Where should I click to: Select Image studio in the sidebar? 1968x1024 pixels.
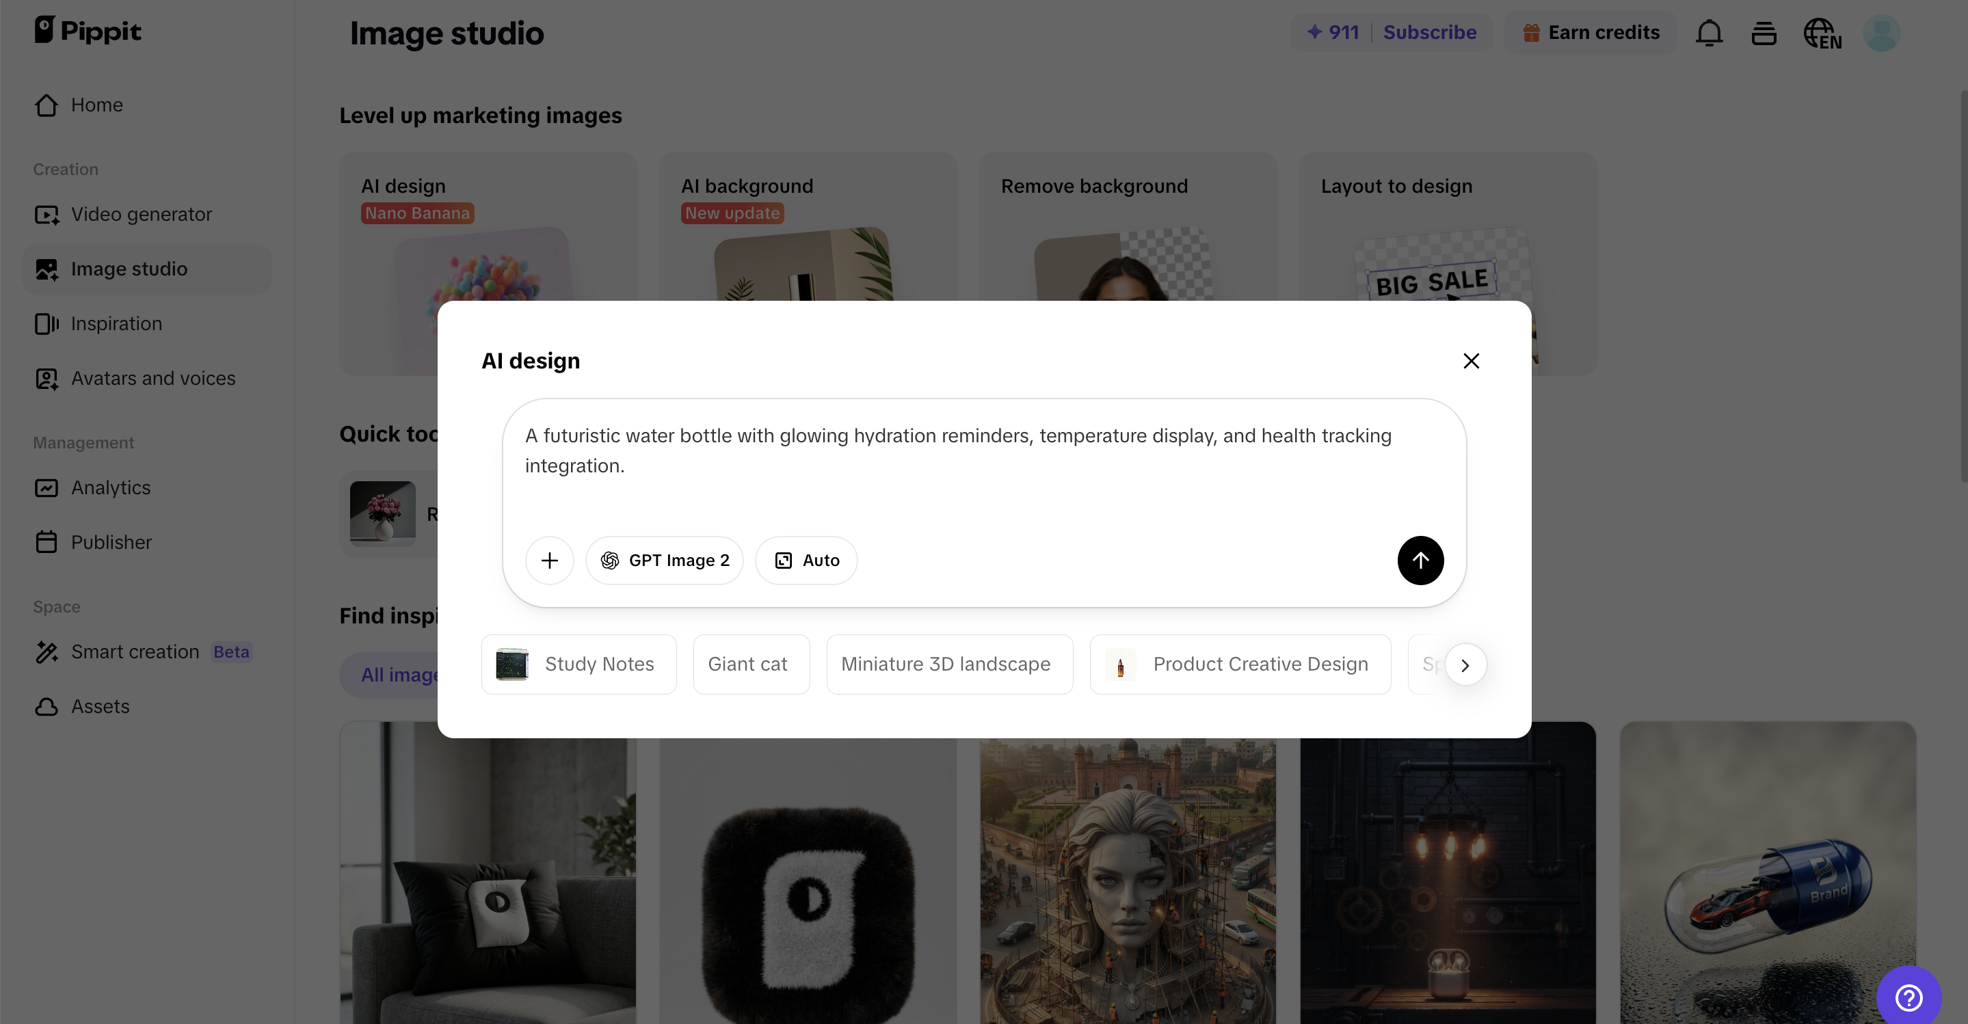pyautogui.click(x=148, y=269)
